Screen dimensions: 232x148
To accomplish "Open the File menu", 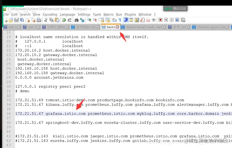I will point(6,14).
